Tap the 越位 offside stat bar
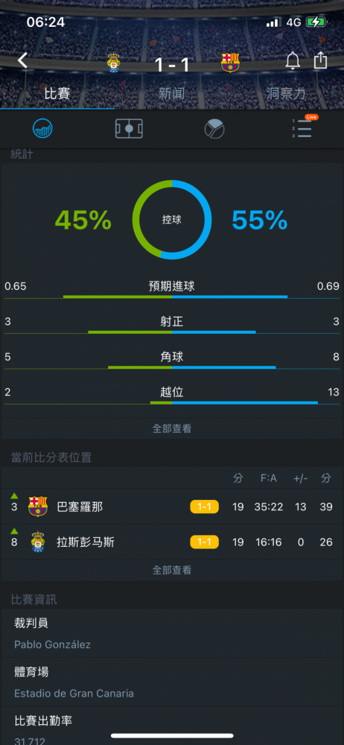 [172, 396]
